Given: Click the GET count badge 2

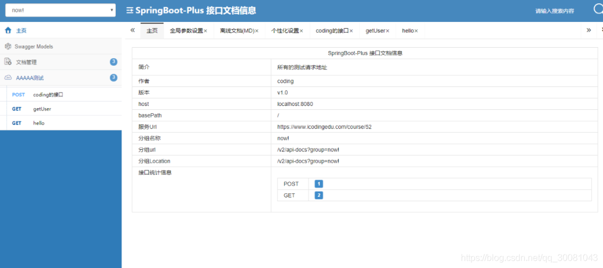Looking at the screenshot, I should click(319, 196).
